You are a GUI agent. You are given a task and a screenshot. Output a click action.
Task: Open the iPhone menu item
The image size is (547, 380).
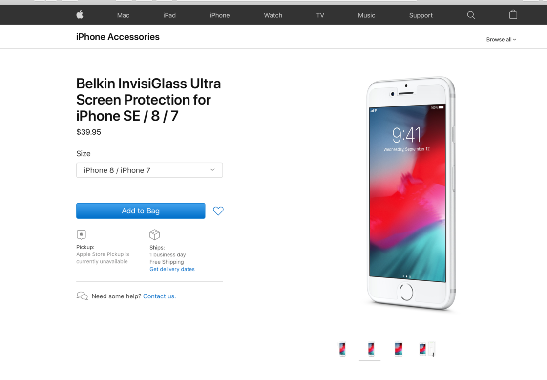click(220, 15)
